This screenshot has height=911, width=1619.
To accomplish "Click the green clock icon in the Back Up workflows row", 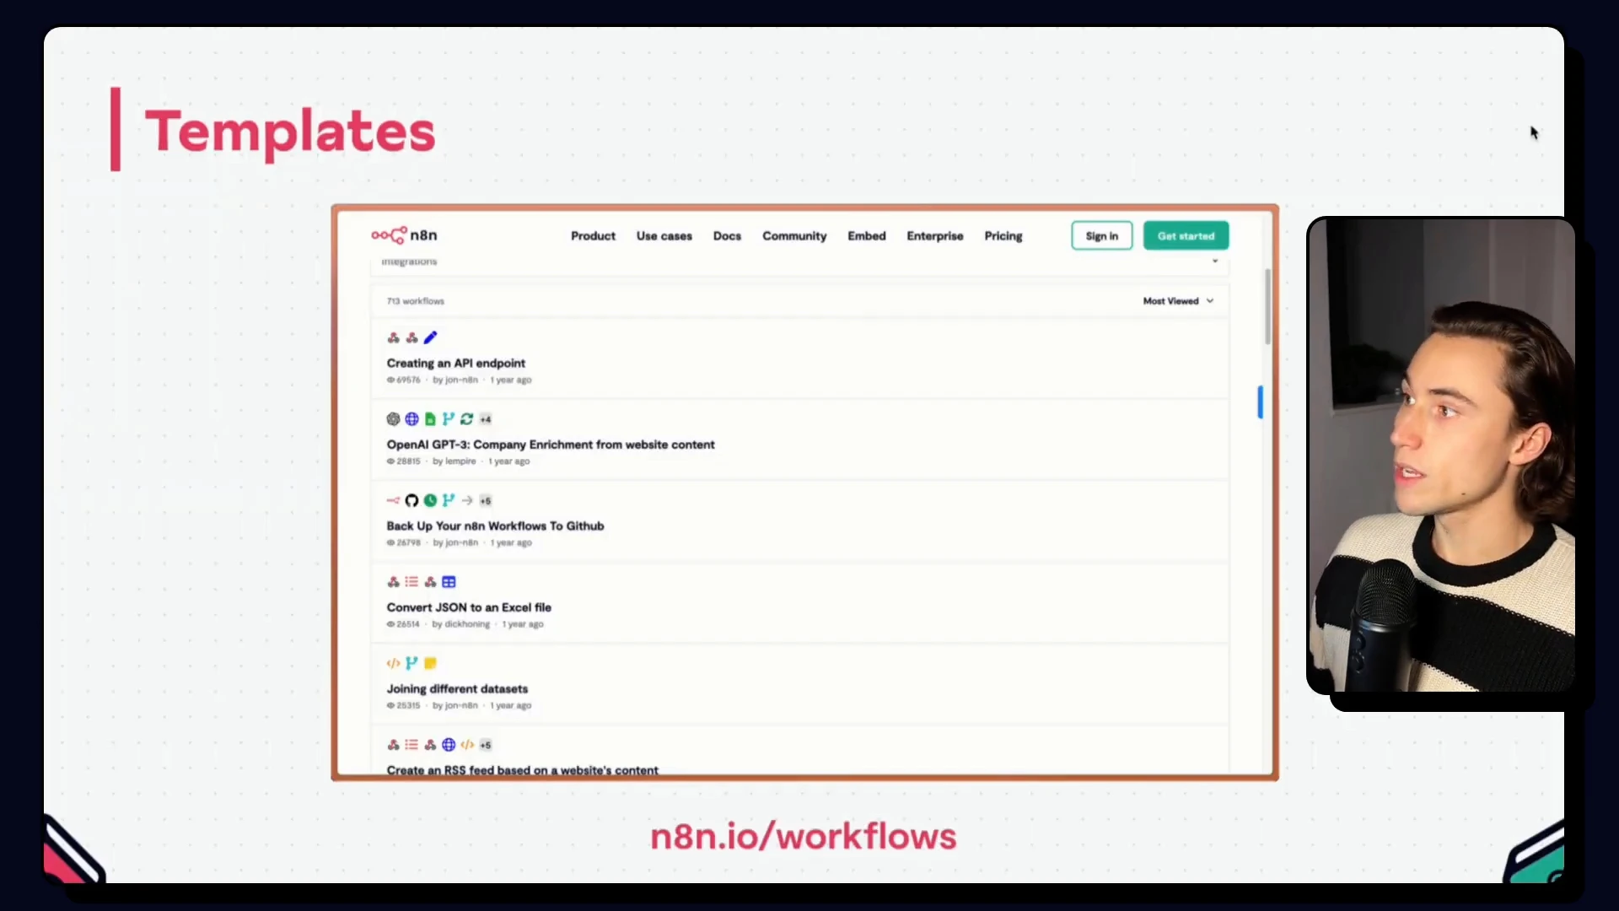I will tap(430, 500).
